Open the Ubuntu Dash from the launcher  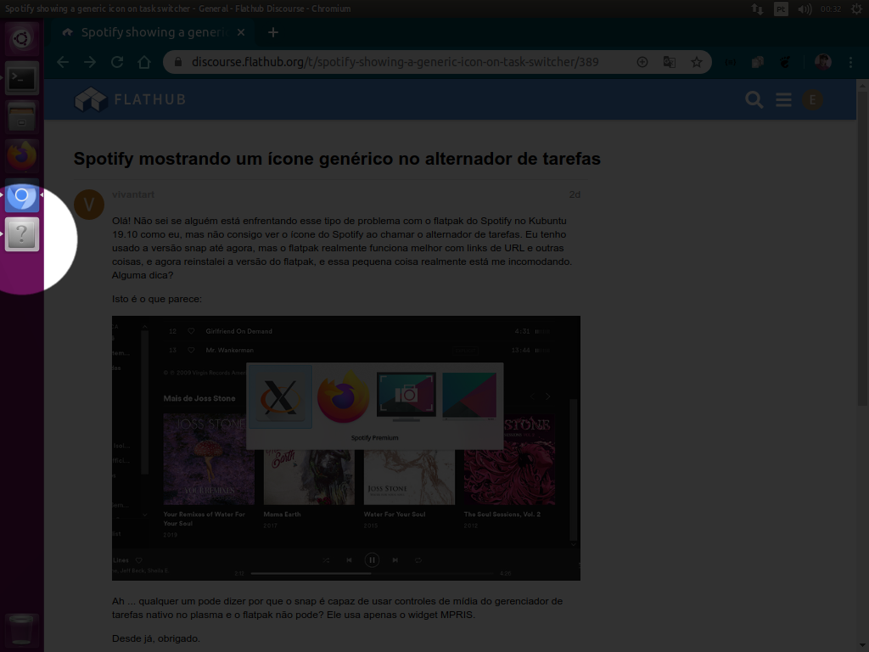(21, 39)
